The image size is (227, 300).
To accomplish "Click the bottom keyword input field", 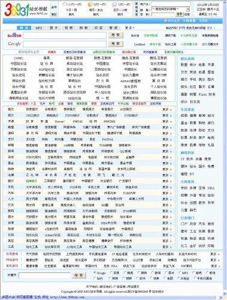I will [x=44, y=275].
